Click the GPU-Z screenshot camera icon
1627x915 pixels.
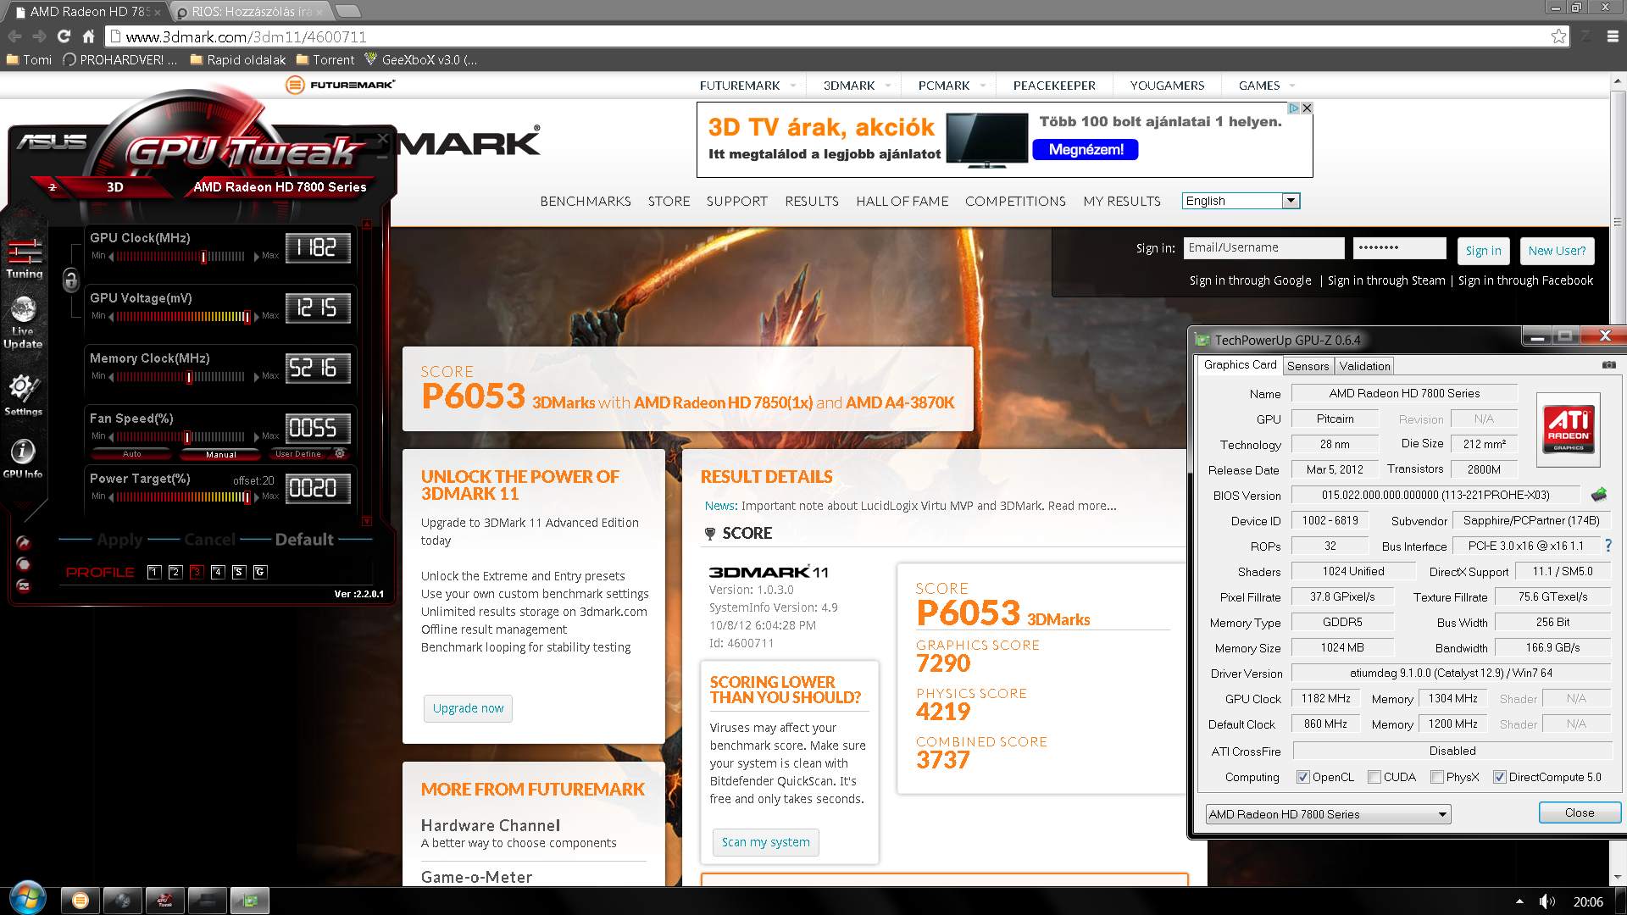(1608, 365)
